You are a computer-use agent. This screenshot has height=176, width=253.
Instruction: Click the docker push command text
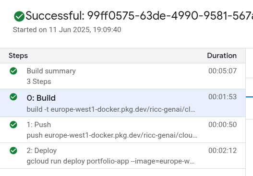click(112, 135)
